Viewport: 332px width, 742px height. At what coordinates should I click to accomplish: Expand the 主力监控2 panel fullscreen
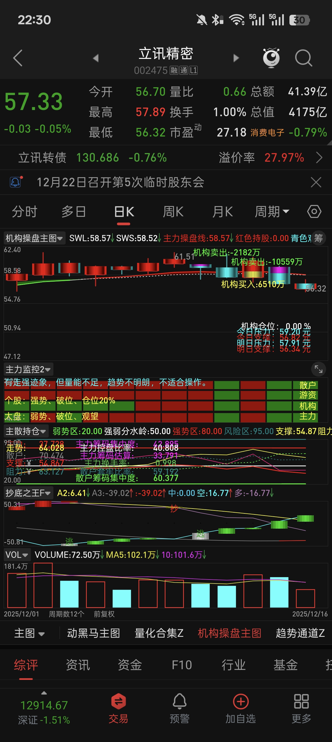click(x=318, y=369)
